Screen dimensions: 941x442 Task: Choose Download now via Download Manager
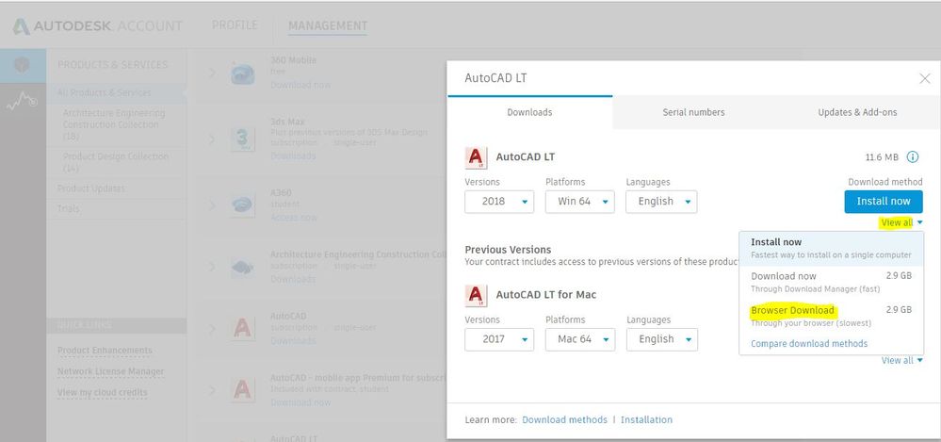(x=831, y=282)
